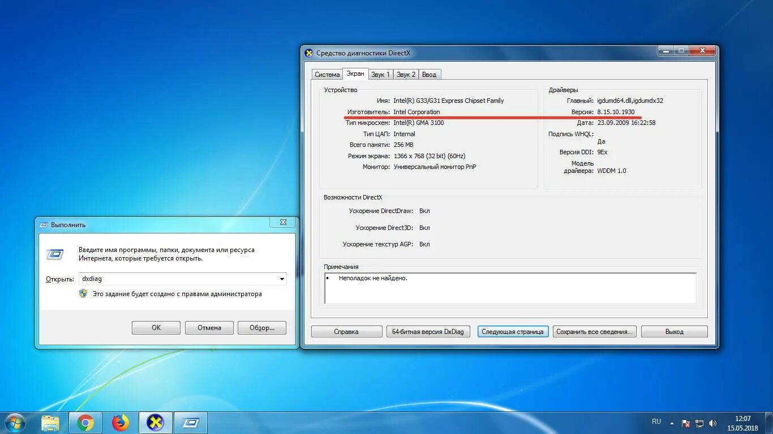Open the Звук 1 tab
773x434 pixels.
click(x=380, y=74)
